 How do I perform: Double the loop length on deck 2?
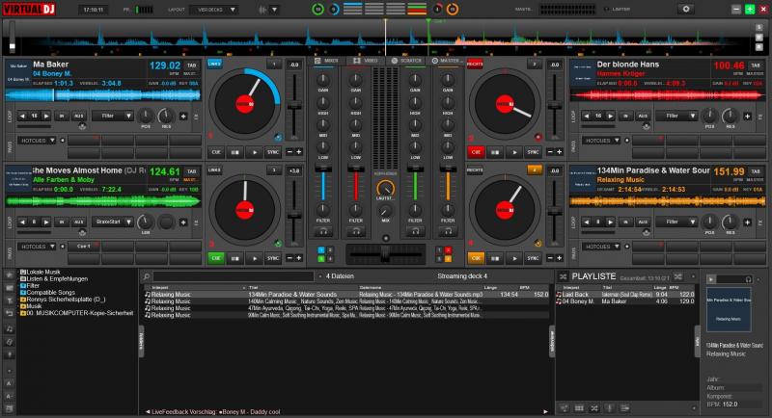(x=610, y=116)
